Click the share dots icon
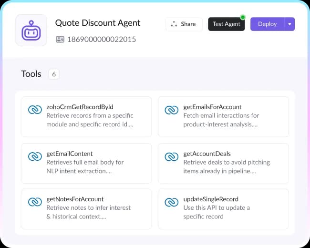Screen dimensions: 310x248 (x=174, y=24)
